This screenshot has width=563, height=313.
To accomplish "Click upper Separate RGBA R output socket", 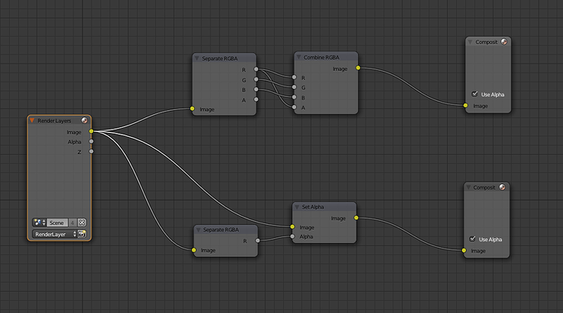I will tap(256, 69).
